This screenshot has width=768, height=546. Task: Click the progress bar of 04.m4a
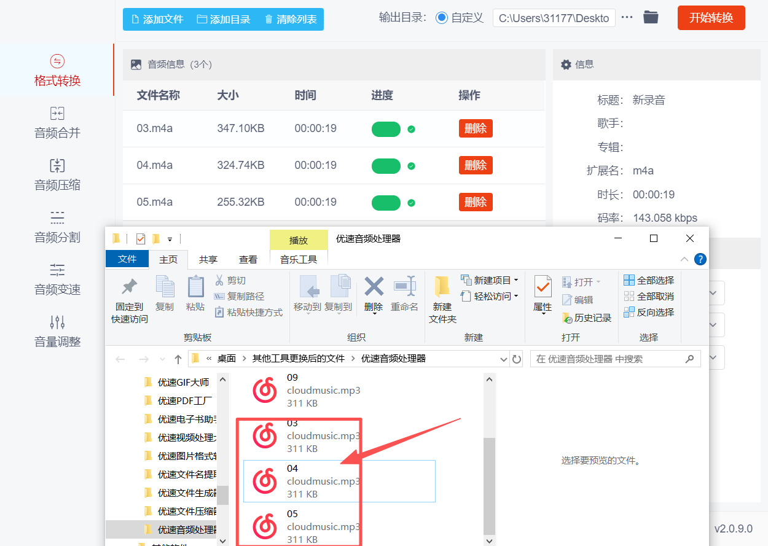click(x=386, y=165)
